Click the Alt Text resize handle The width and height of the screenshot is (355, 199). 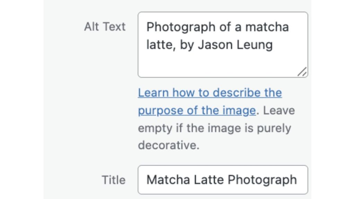tap(302, 72)
